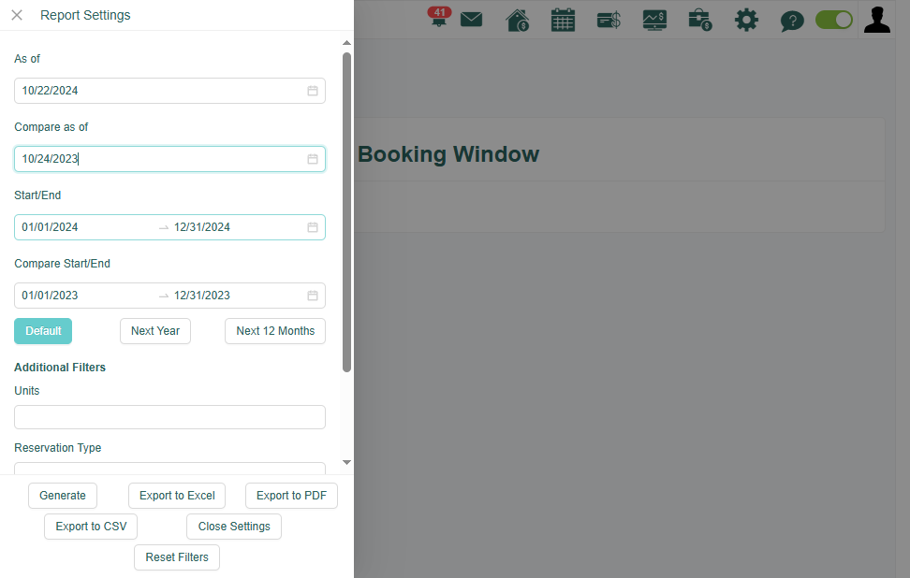Click the scrollbar down arrow in settings panel
910x578 pixels.
(346, 462)
